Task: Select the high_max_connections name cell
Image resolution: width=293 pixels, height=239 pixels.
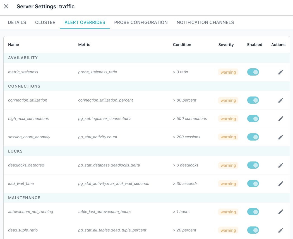Action: [28, 119]
